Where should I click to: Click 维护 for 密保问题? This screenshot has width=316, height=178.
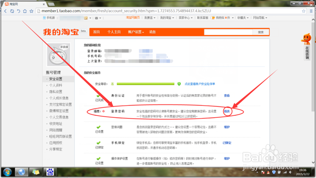[227, 127]
